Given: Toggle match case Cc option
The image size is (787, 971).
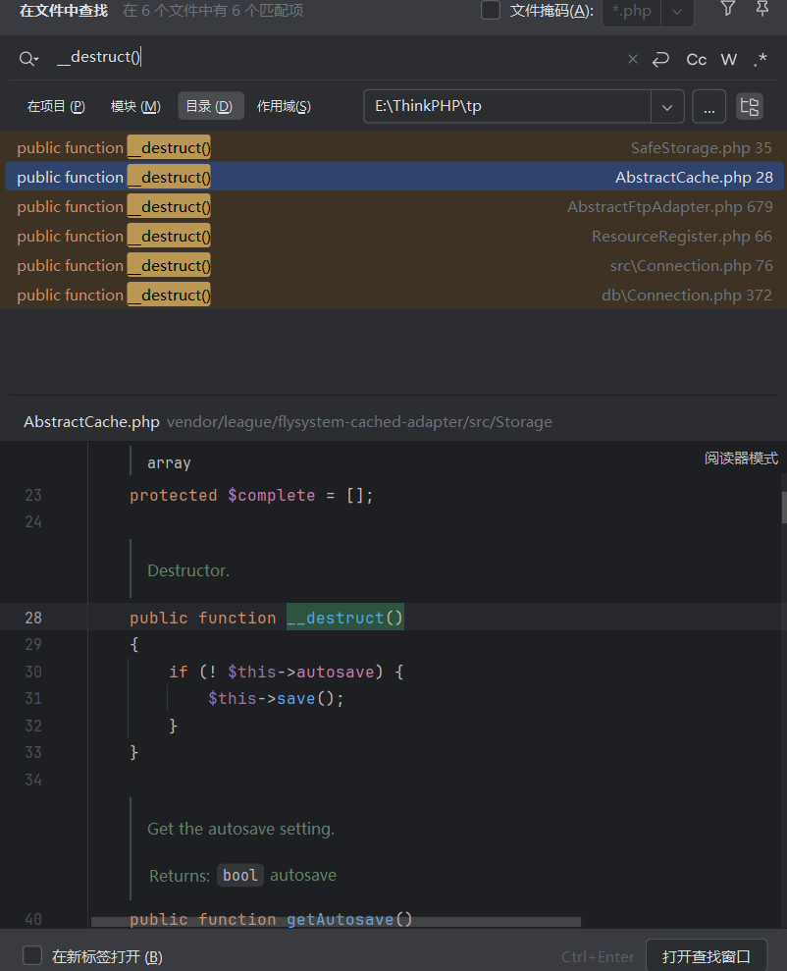Looking at the screenshot, I should [x=696, y=59].
